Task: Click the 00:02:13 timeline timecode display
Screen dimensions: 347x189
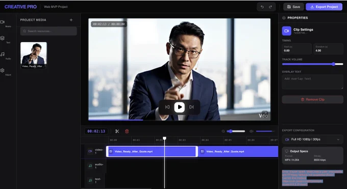Action: pos(96,131)
